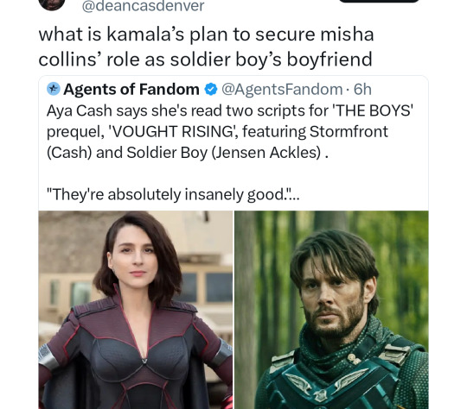Image resolution: width=467 pixels, height=409 pixels.
Task: Open the @AgentsFandom handle
Action: 282,89
